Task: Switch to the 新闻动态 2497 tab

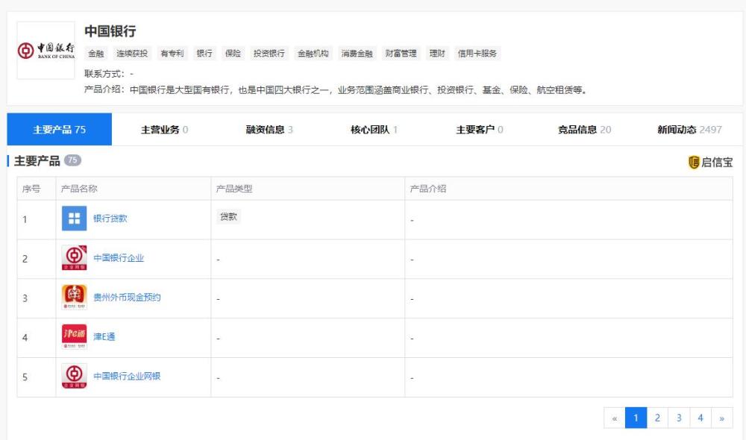Action: [x=689, y=129]
